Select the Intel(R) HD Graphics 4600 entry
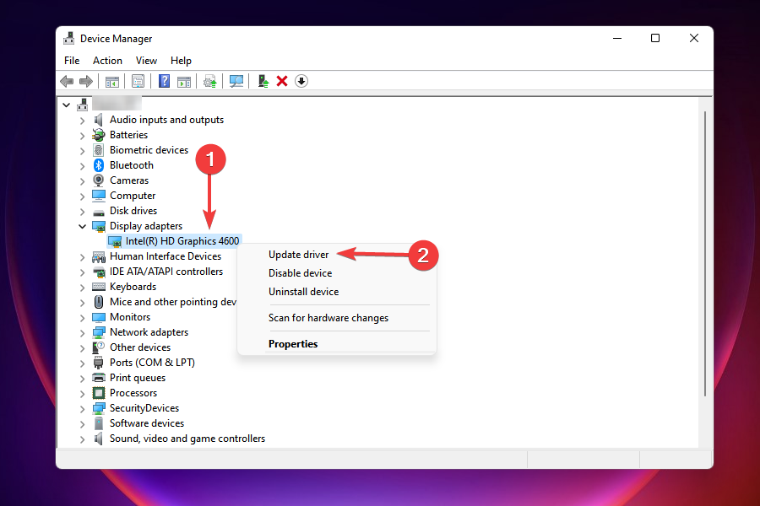The width and height of the screenshot is (760, 506). pyautogui.click(x=182, y=241)
